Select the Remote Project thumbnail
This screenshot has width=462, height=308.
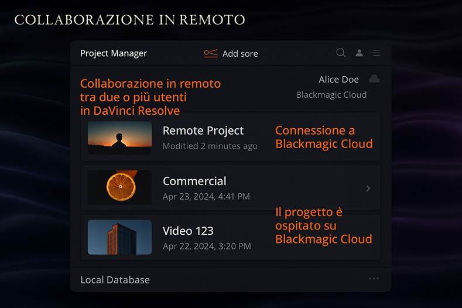[x=119, y=138]
